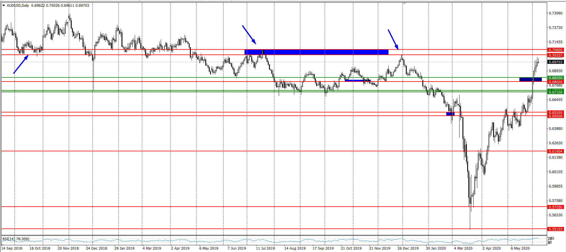Select the blue arrow above the long blue rectangle
Screen dimensions: 566x252
pyautogui.click(x=249, y=35)
